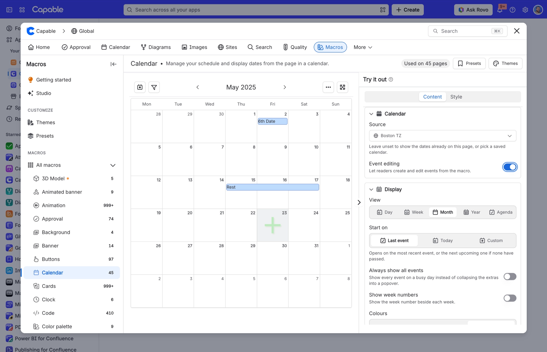Open the Sites nav tab
The width and height of the screenshot is (547, 352).
pyautogui.click(x=227, y=47)
